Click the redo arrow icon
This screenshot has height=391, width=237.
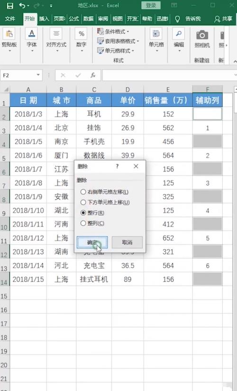37,6
